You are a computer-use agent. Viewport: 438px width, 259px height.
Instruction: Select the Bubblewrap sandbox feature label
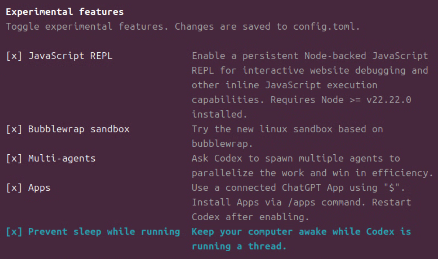(79, 129)
